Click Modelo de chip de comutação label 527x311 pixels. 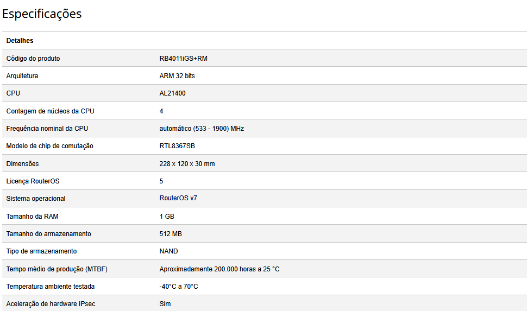coord(50,146)
